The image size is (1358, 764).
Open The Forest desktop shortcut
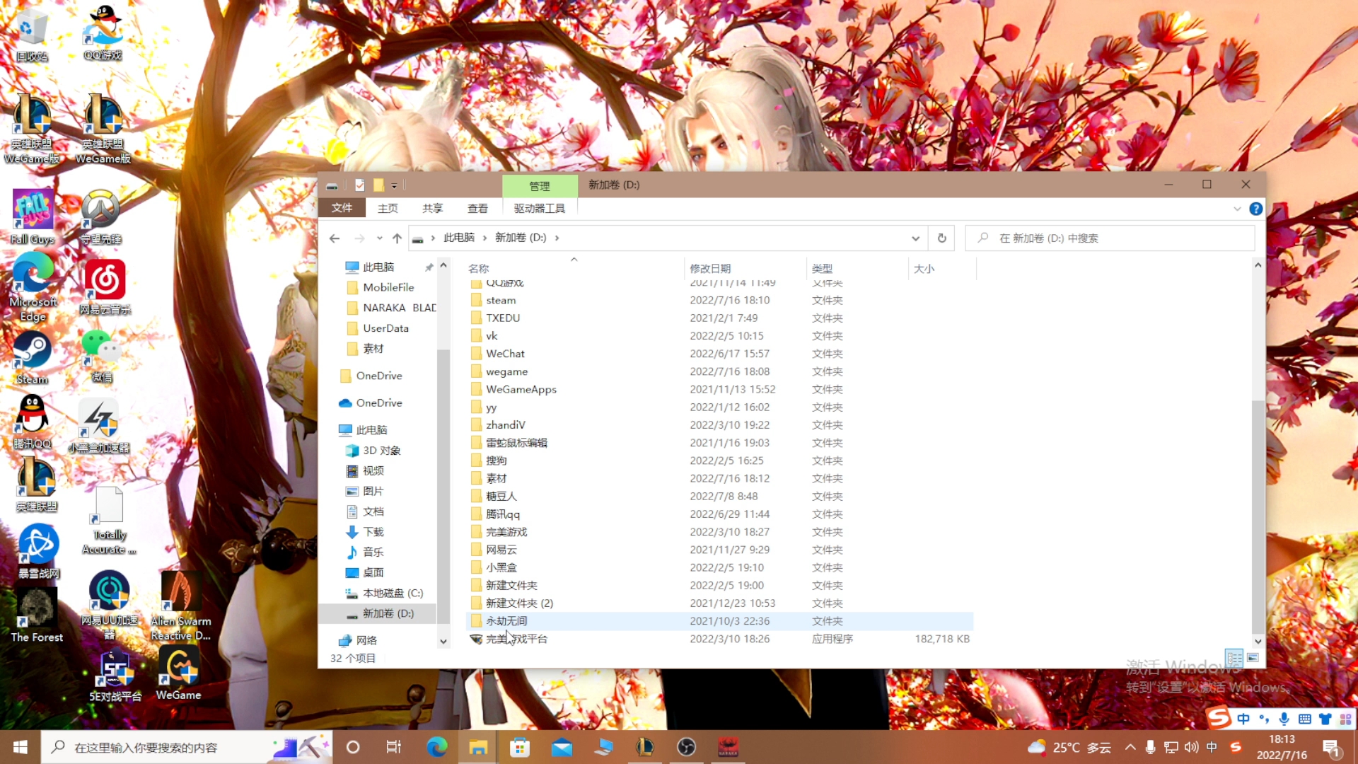pyautogui.click(x=37, y=615)
